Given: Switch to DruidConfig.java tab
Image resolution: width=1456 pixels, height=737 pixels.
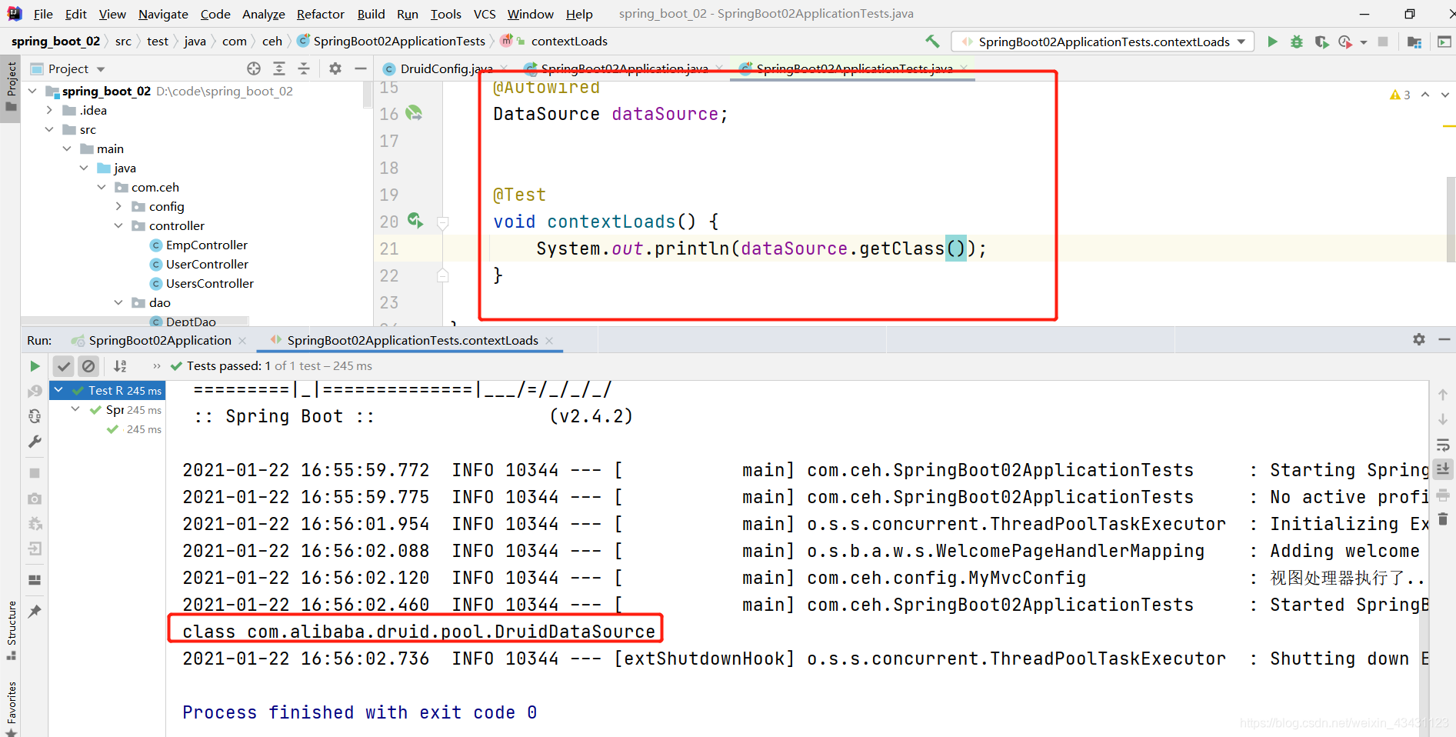Looking at the screenshot, I should 446,68.
